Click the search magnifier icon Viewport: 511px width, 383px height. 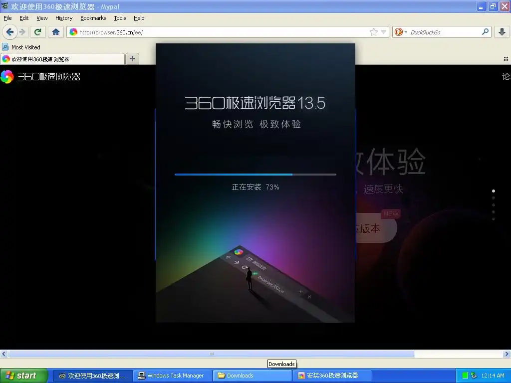[x=485, y=31]
